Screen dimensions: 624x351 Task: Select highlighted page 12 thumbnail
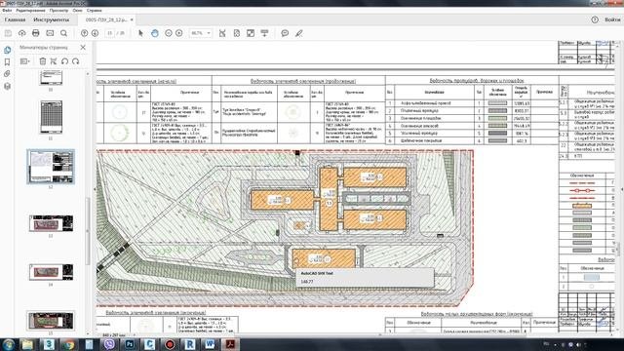tap(51, 167)
